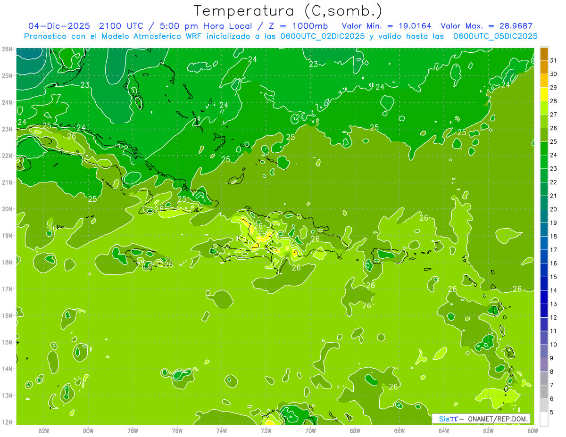Click the "60W" longitude label

[533, 430]
